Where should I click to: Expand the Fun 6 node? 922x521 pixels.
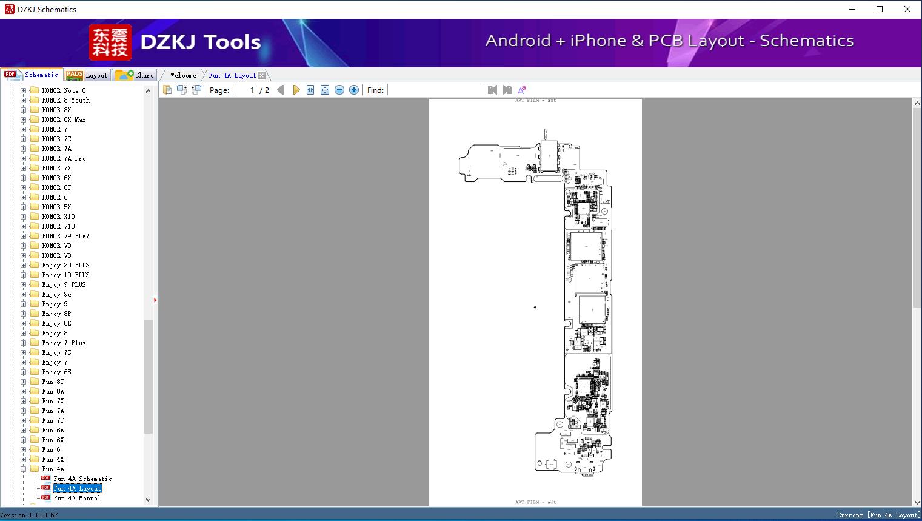point(24,449)
